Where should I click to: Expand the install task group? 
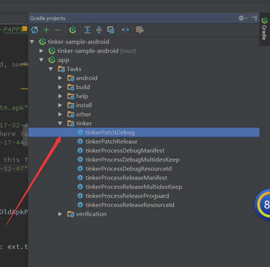tap(60, 105)
